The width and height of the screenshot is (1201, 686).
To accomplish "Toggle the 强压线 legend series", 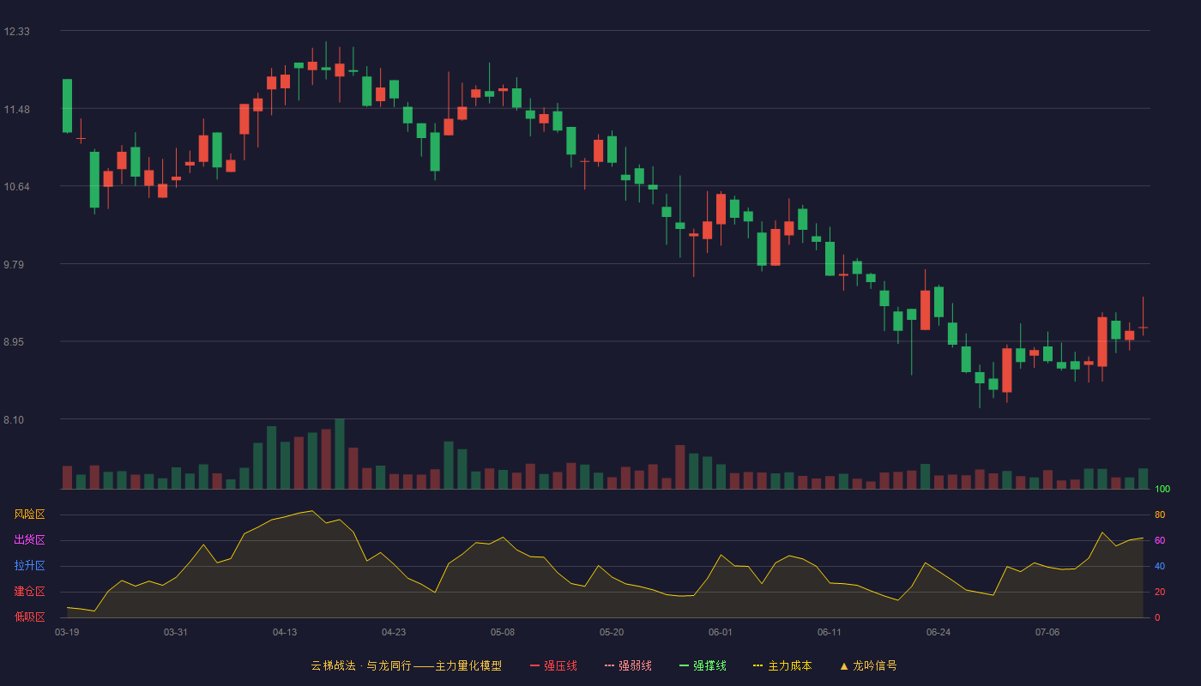I will coord(553,665).
